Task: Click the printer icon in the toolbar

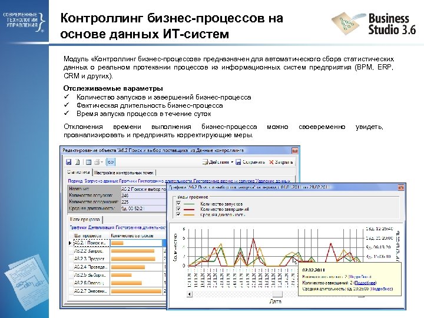Action: (x=97, y=162)
